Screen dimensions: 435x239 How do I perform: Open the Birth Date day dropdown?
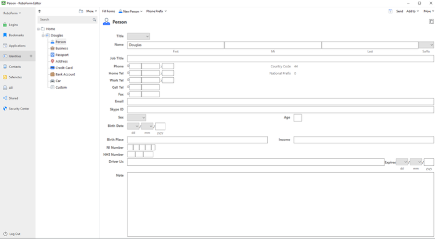click(x=133, y=126)
